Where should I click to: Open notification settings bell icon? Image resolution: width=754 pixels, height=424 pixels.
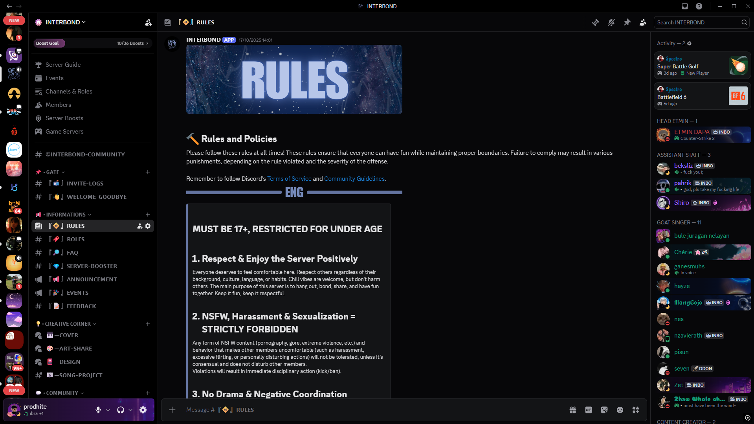611,22
